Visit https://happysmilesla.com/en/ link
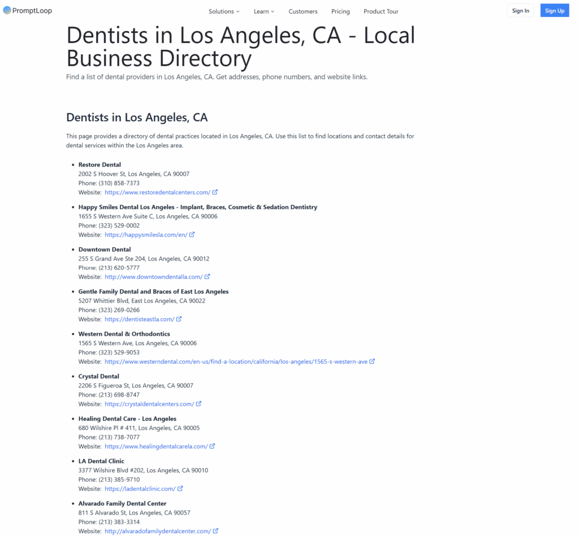579x536 pixels. [x=146, y=234]
